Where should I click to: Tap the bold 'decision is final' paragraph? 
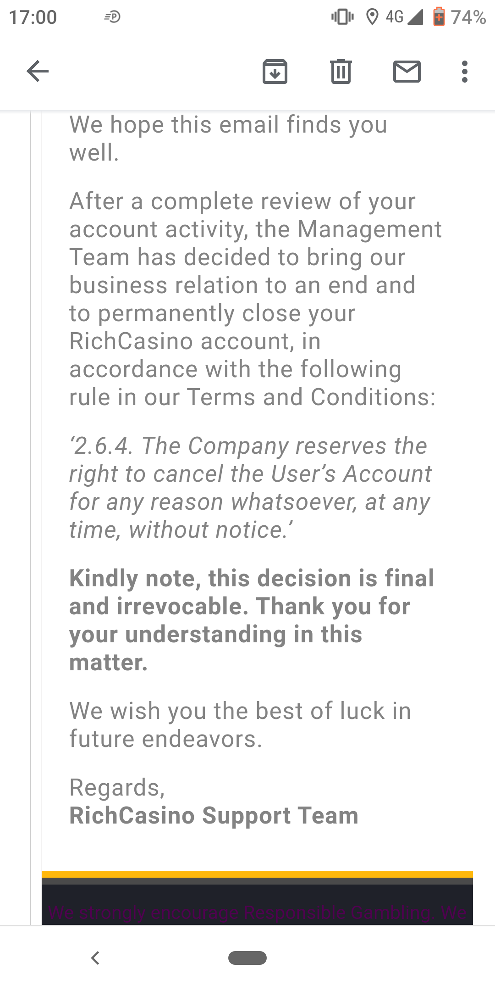(x=251, y=620)
